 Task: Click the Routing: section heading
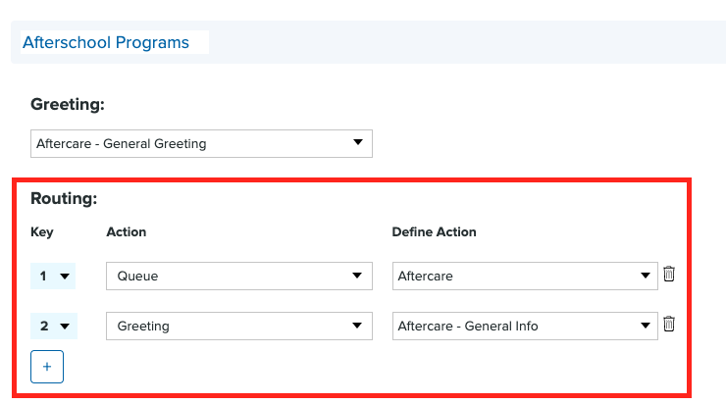click(64, 197)
